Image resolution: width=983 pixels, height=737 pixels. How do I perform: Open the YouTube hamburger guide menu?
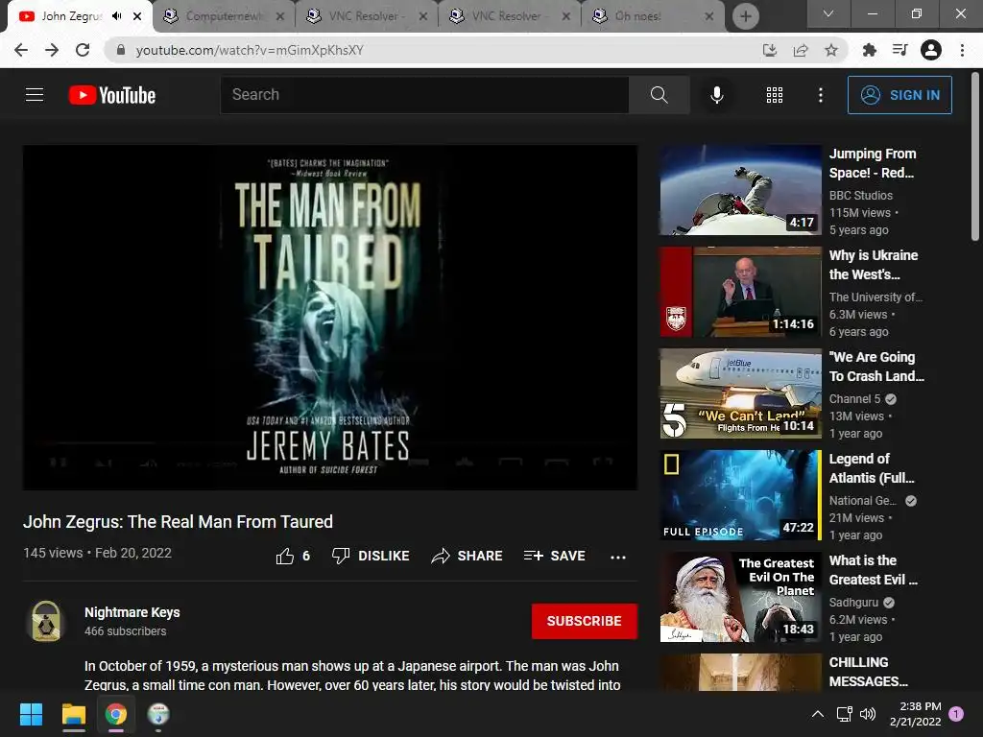(x=35, y=95)
